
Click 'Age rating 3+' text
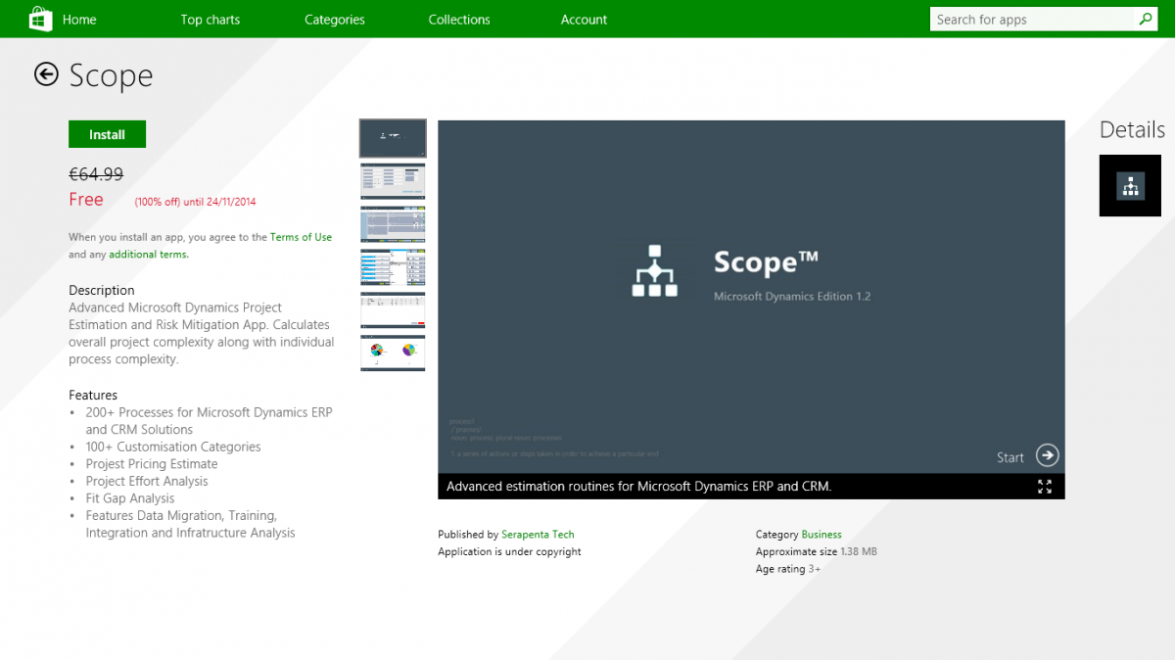[788, 569]
